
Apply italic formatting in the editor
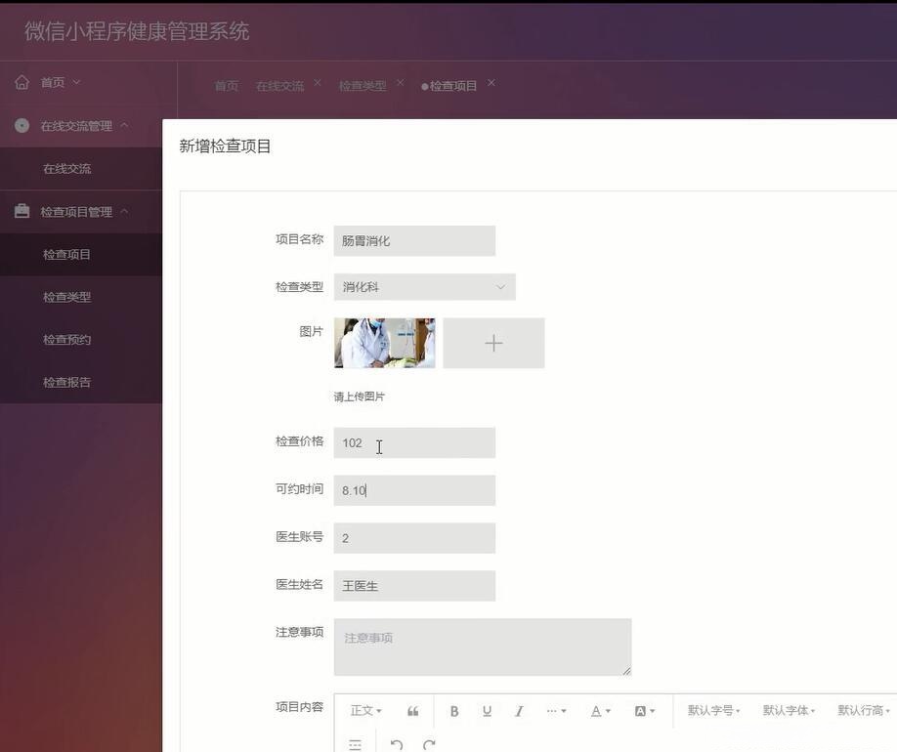coord(519,710)
